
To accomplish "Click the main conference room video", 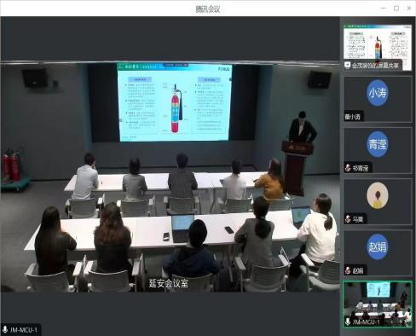I will (170, 177).
